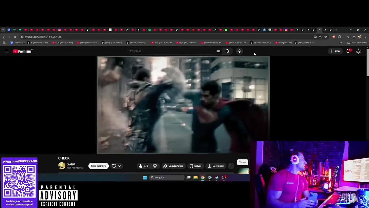
Task: Open File Explorer from the taskbar
Action: click(195, 177)
